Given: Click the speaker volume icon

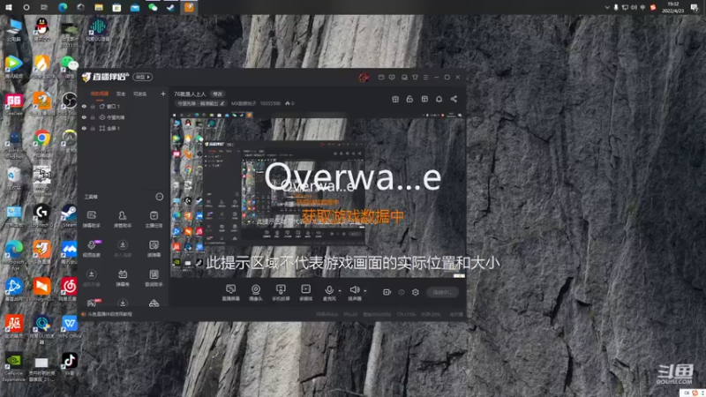Looking at the screenshot, I should coord(355,292).
